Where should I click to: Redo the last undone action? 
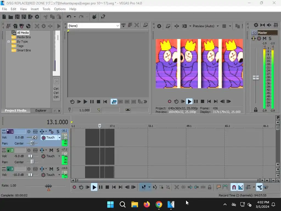tap(81, 17)
